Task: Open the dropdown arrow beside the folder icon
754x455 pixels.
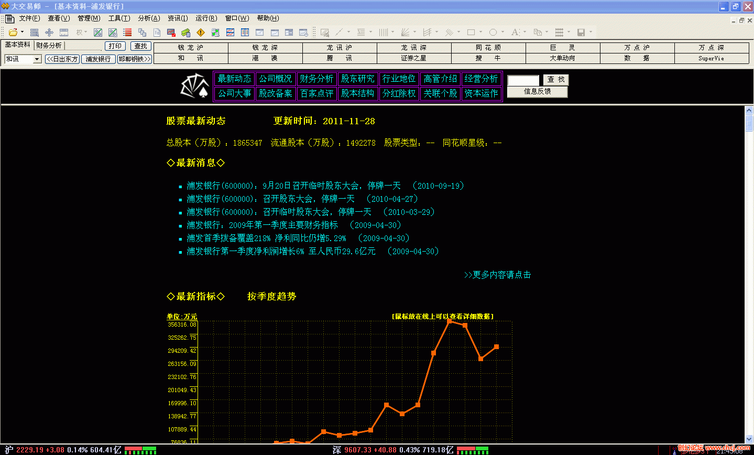Action: tap(22, 32)
